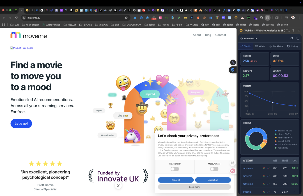The width and height of the screenshot is (303, 196).
Task: Open the 书签工具 bookmarks folder
Action: (x=70, y=25)
